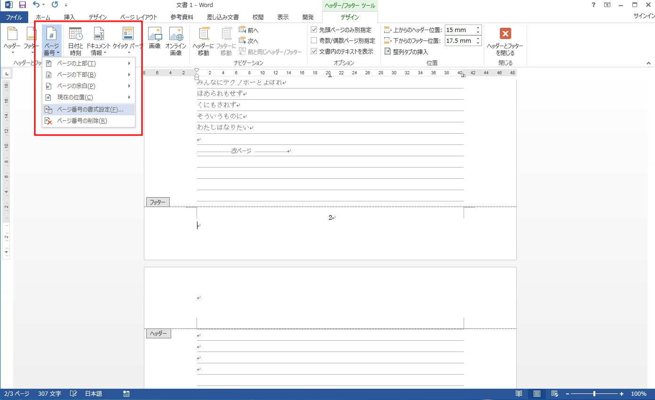This screenshot has height=400, width=655.
Task: Open クイック パーツ (Quick Parts) button
Action: 128,40
